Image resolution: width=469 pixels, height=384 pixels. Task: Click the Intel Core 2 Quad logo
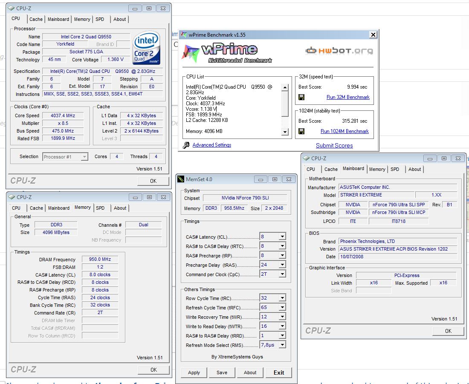coord(146,48)
